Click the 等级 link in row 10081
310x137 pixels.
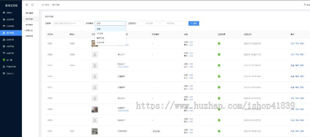click(297, 44)
